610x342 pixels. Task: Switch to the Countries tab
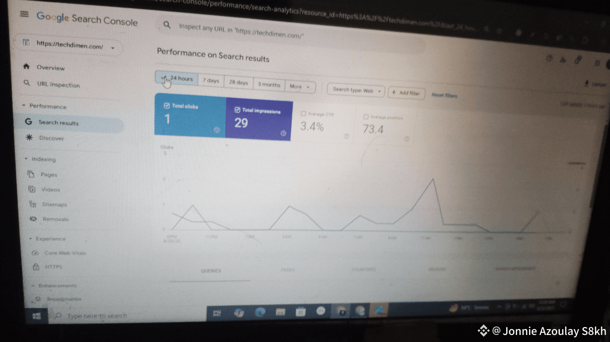363,269
